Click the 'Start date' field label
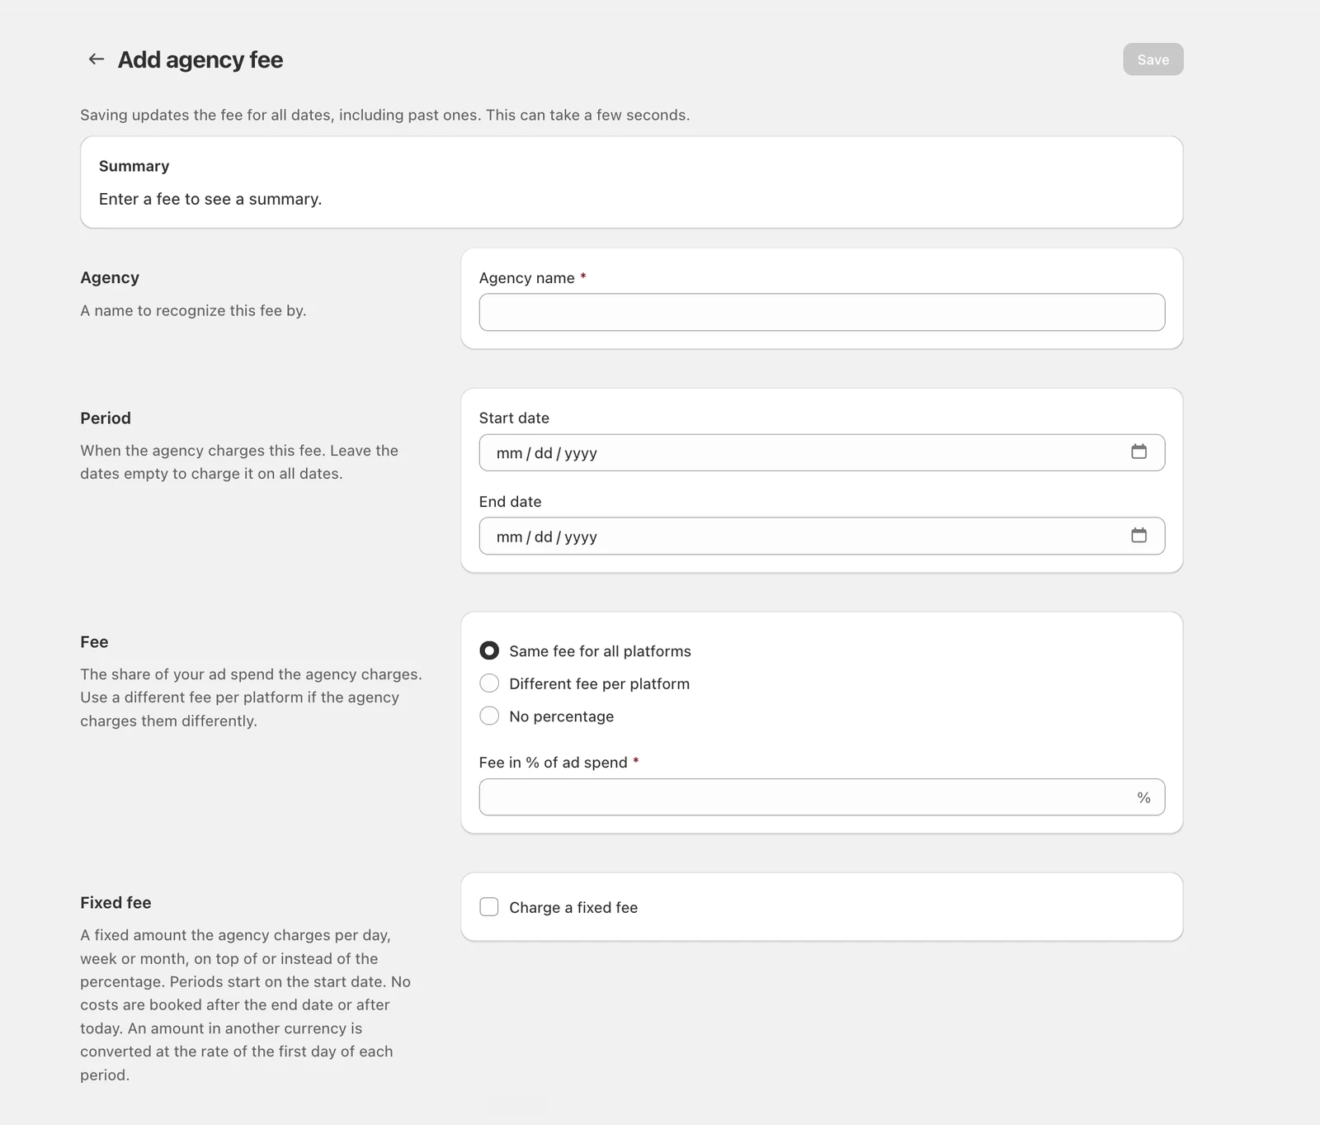 514,418
